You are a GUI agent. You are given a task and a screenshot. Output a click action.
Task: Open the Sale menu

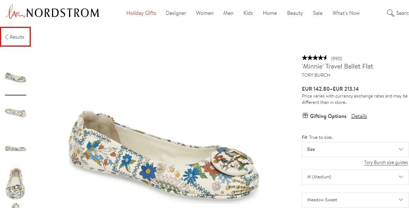pos(318,13)
